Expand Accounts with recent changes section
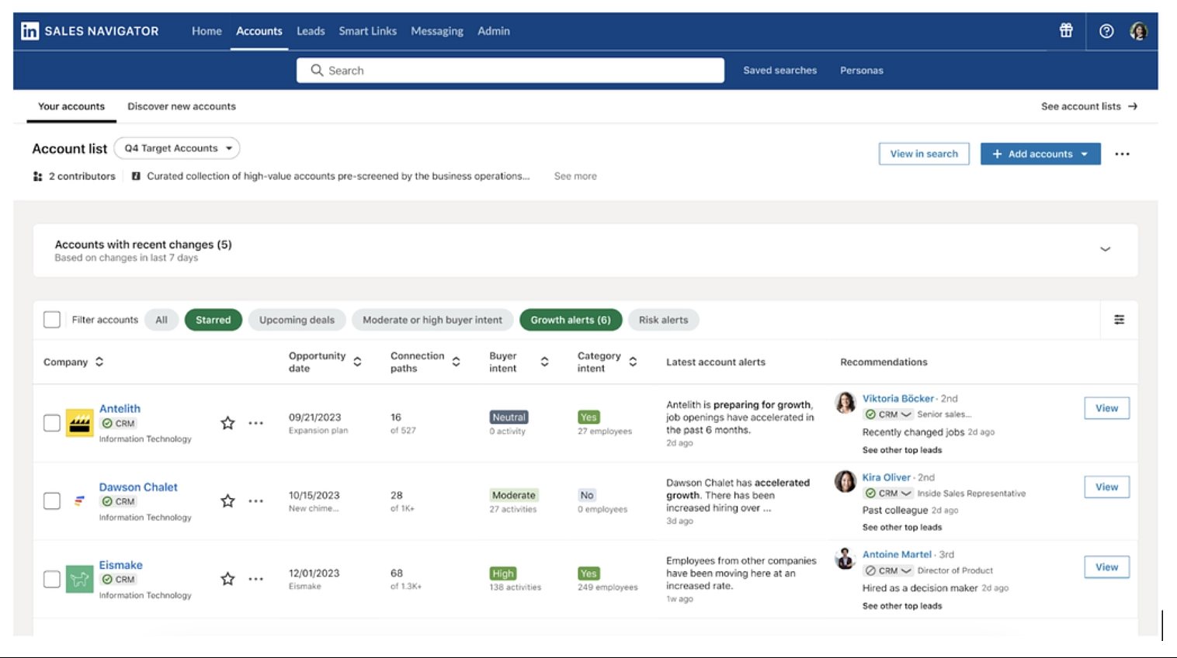 click(x=1106, y=249)
